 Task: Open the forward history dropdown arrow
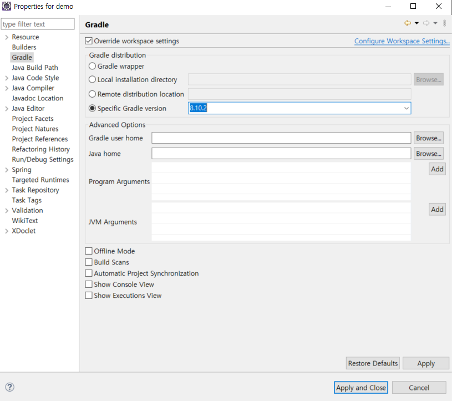click(x=435, y=23)
